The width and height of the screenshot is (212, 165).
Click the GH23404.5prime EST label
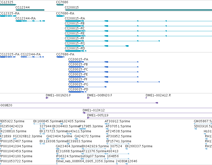(59, 136)
